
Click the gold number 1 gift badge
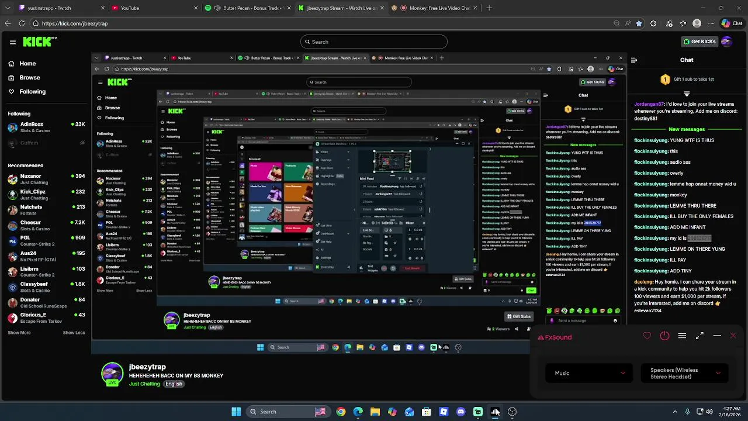[x=665, y=79]
